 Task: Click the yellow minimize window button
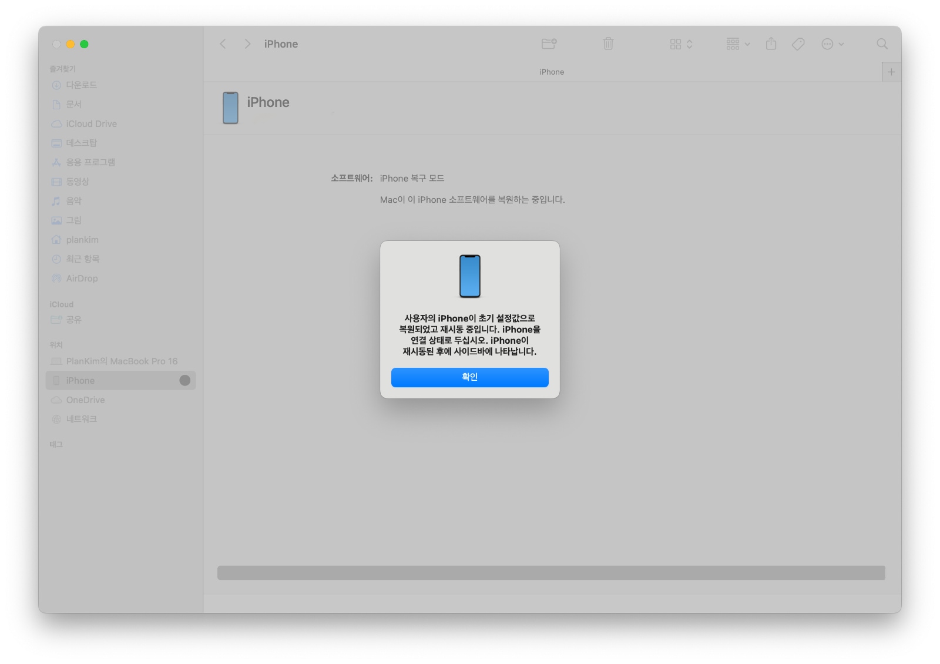point(70,44)
